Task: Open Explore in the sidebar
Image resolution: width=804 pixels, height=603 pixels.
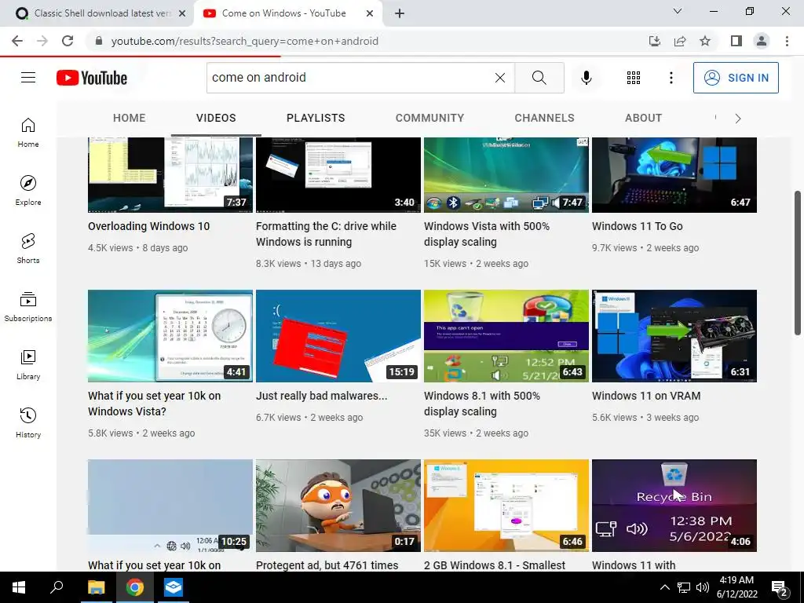Action: point(28,191)
